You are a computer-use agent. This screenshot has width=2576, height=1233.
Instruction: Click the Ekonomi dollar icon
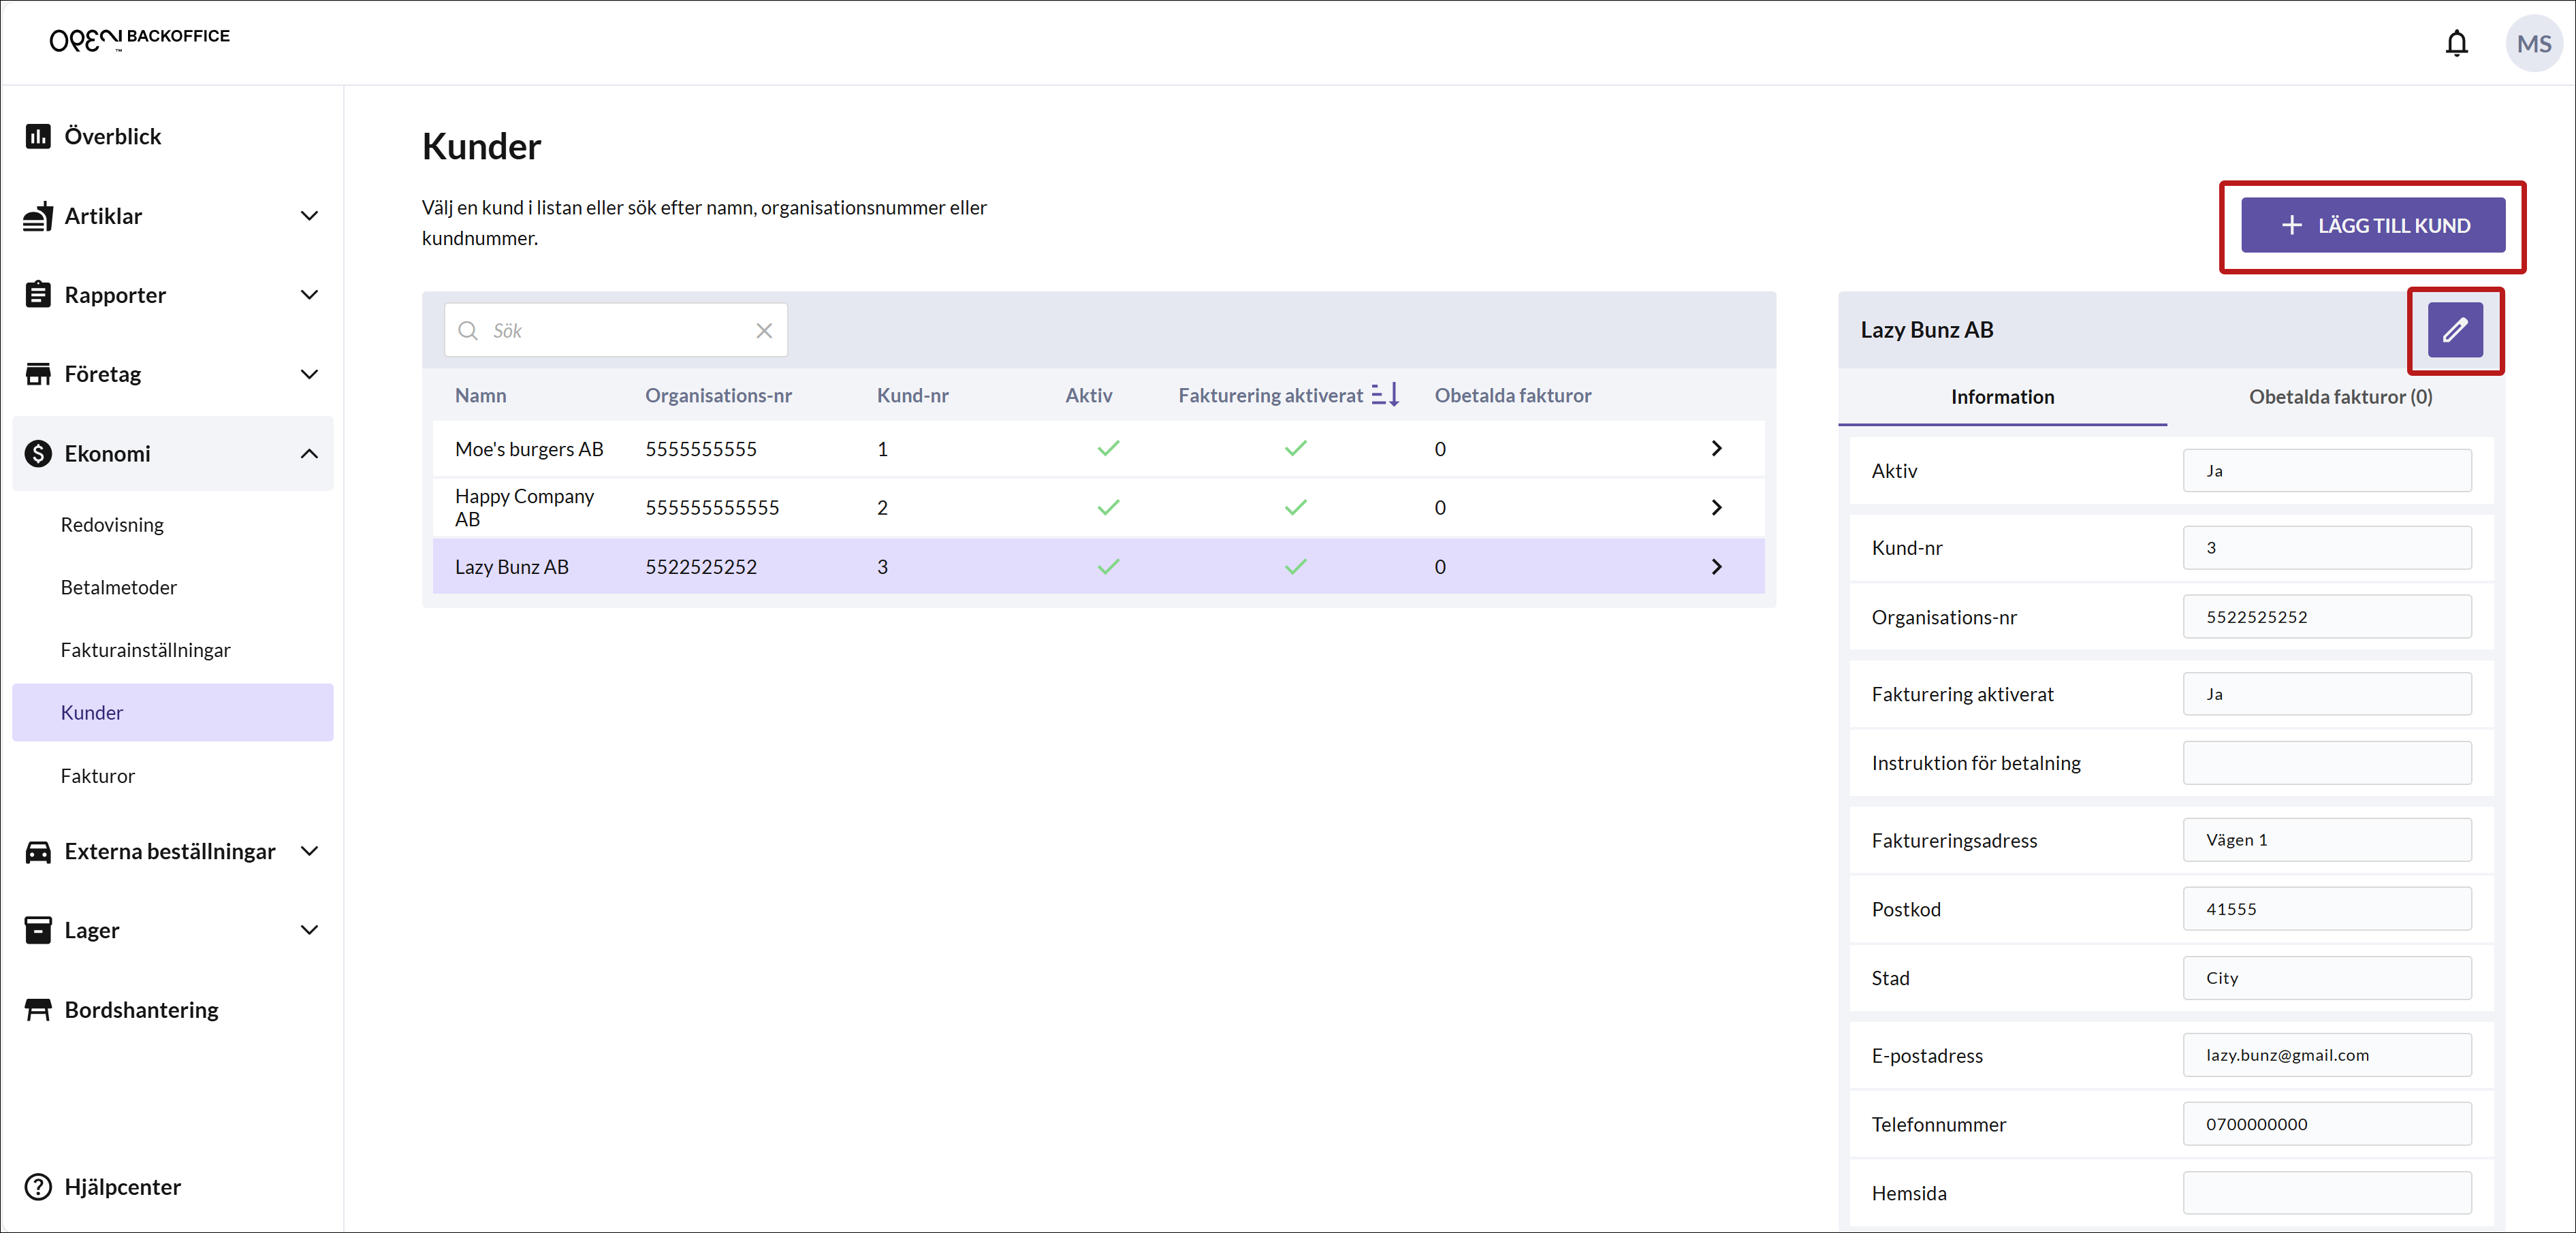pos(38,453)
